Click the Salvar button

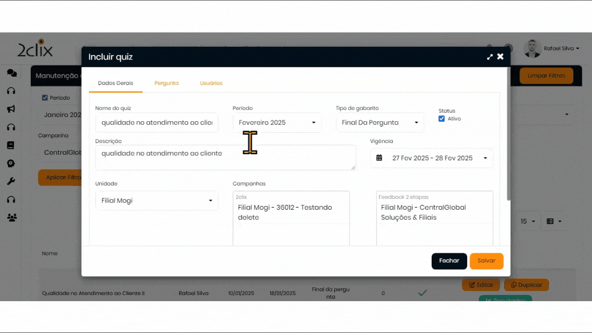click(486, 261)
